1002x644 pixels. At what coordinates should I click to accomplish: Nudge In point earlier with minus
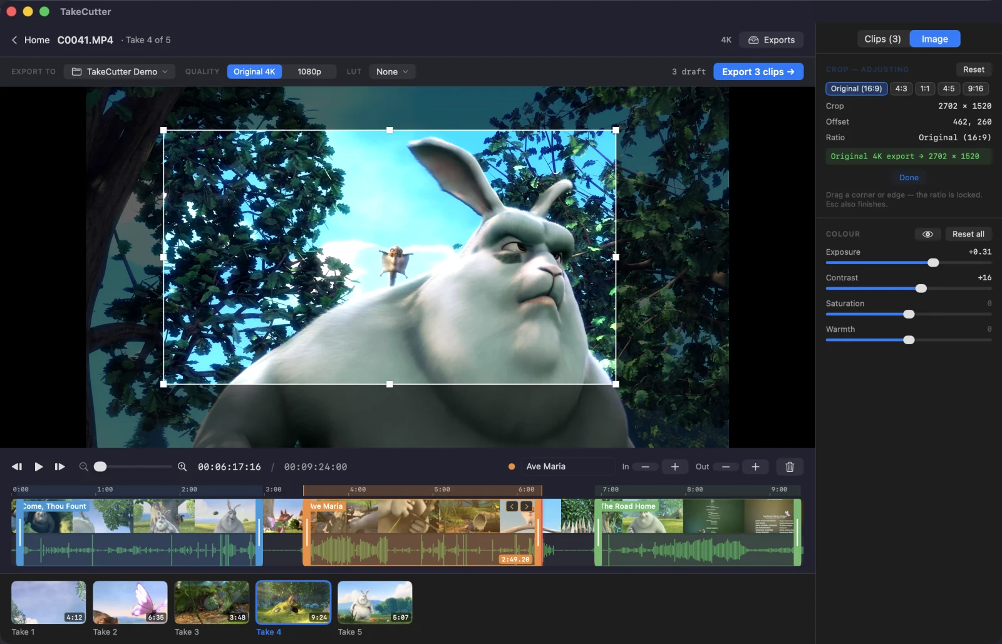tap(645, 467)
